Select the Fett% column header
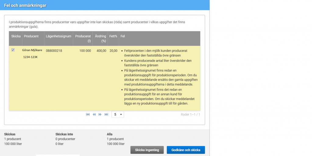 point(113,39)
